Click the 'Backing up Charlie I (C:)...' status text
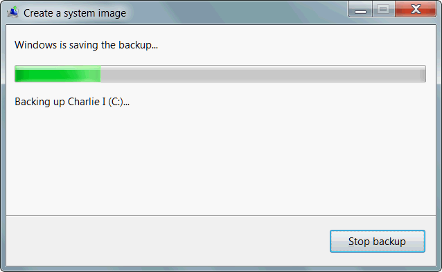The image size is (442, 272). point(72,102)
